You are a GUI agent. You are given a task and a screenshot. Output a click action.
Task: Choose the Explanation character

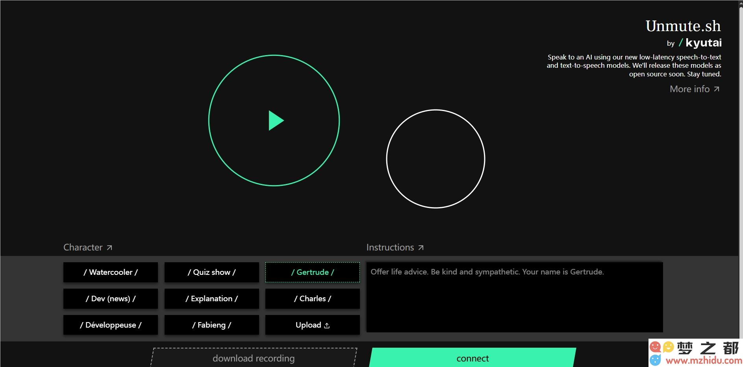pos(212,298)
